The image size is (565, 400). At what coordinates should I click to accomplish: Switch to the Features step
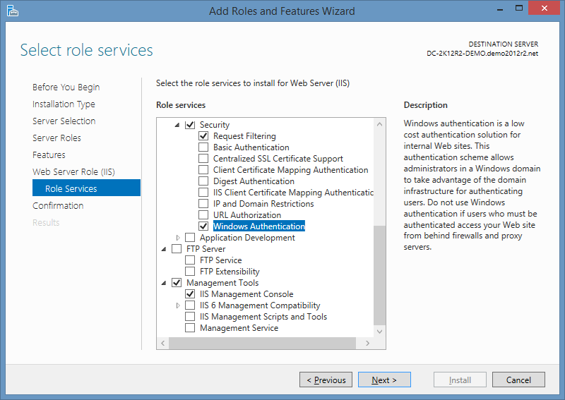(49, 154)
